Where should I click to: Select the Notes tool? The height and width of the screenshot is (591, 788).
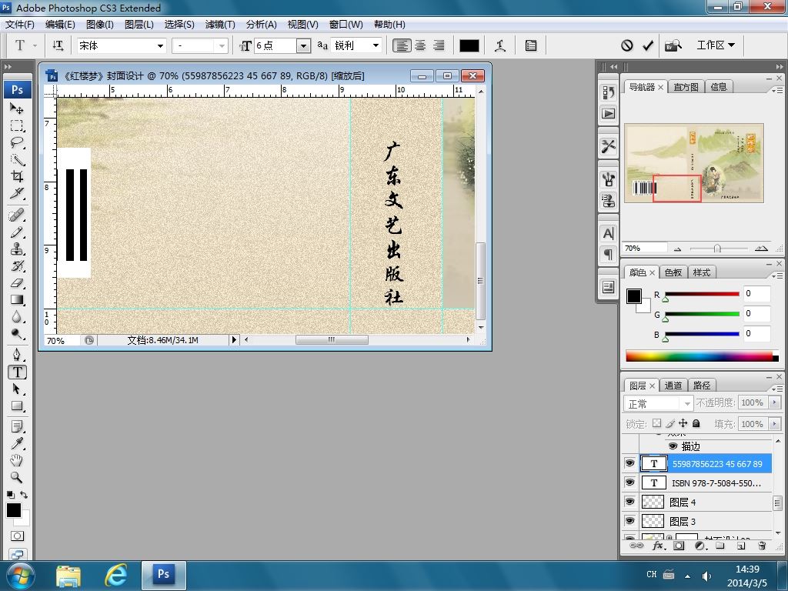coord(17,427)
